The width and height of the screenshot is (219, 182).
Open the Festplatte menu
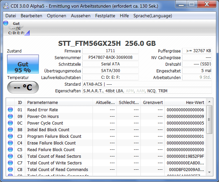coord(105,16)
